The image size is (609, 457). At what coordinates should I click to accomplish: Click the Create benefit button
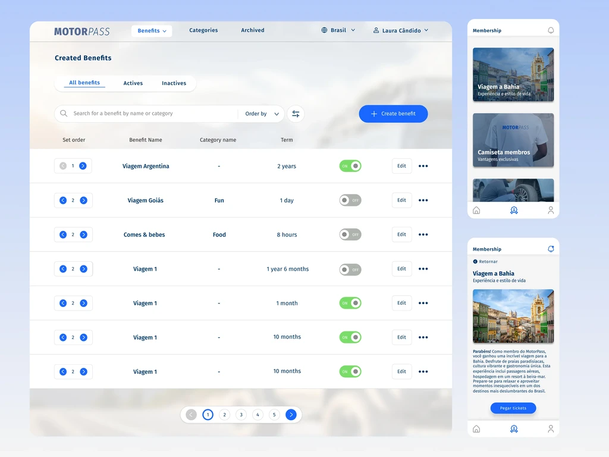pyautogui.click(x=393, y=114)
